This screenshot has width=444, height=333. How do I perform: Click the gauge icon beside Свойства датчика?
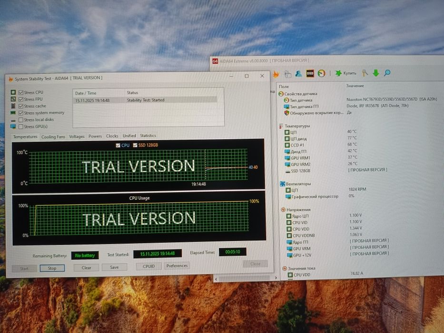281,94
